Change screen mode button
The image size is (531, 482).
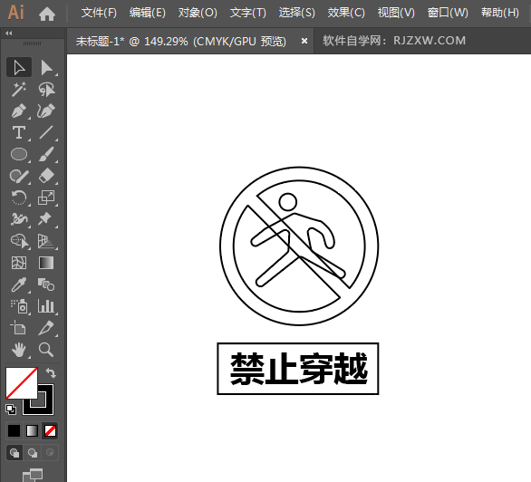click(33, 475)
